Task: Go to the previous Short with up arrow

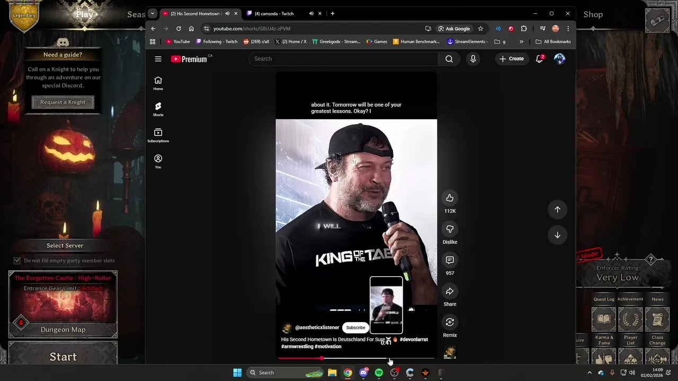Action: click(557, 210)
